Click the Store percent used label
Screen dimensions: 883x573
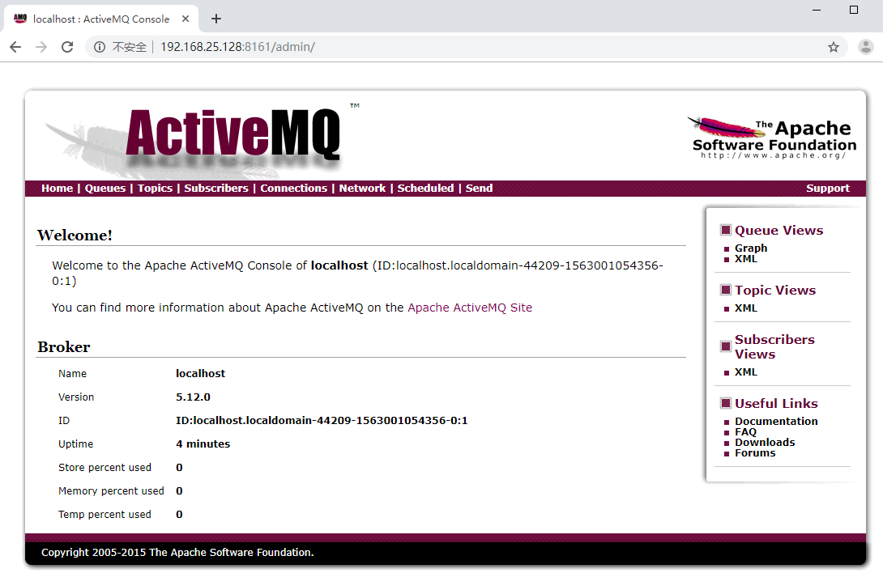(x=105, y=468)
